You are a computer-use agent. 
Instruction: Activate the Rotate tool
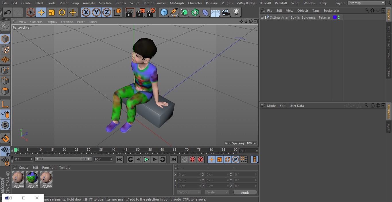(x=62, y=12)
